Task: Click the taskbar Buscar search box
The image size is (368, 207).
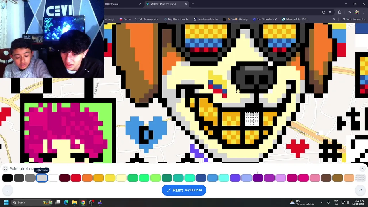Action: (x=32, y=202)
